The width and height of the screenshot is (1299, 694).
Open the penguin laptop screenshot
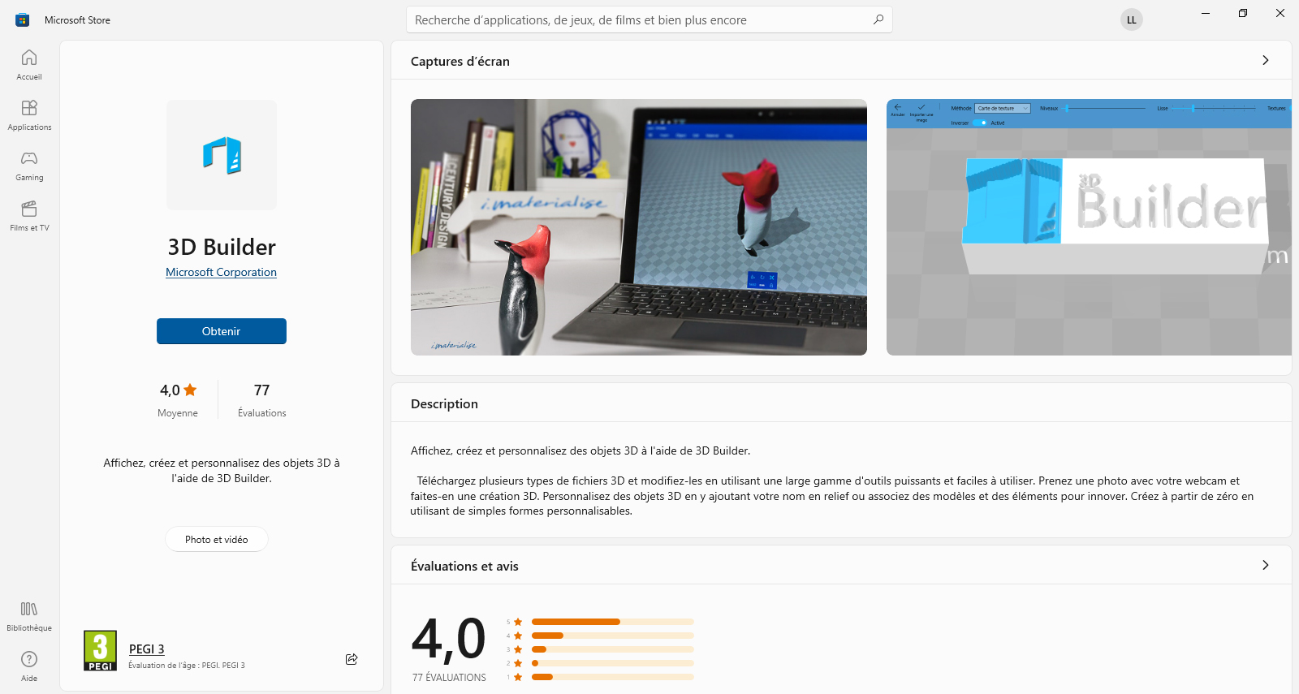(x=639, y=227)
